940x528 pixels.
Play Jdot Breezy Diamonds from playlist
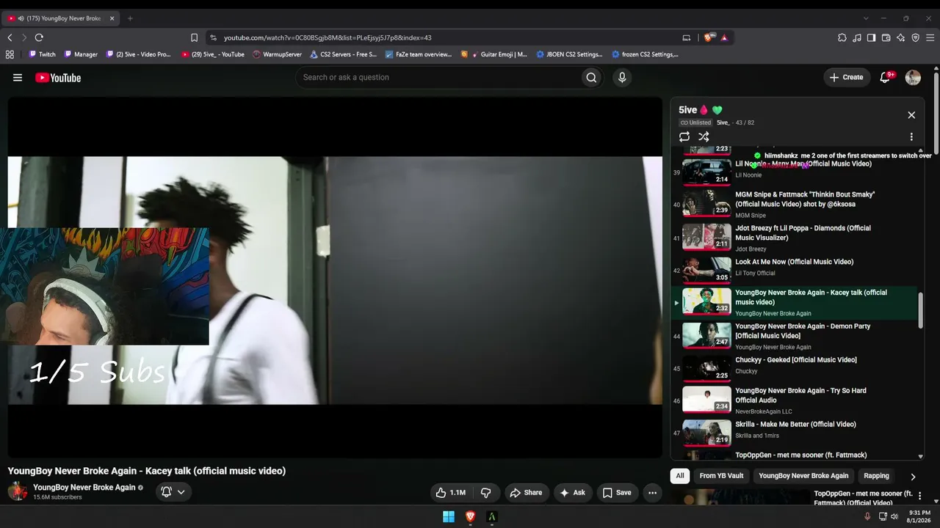[x=796, y=238]
